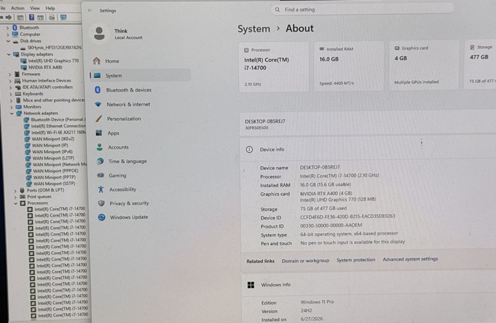Click the Accounts person icon
496x323 pixels.
click(100, 147)
